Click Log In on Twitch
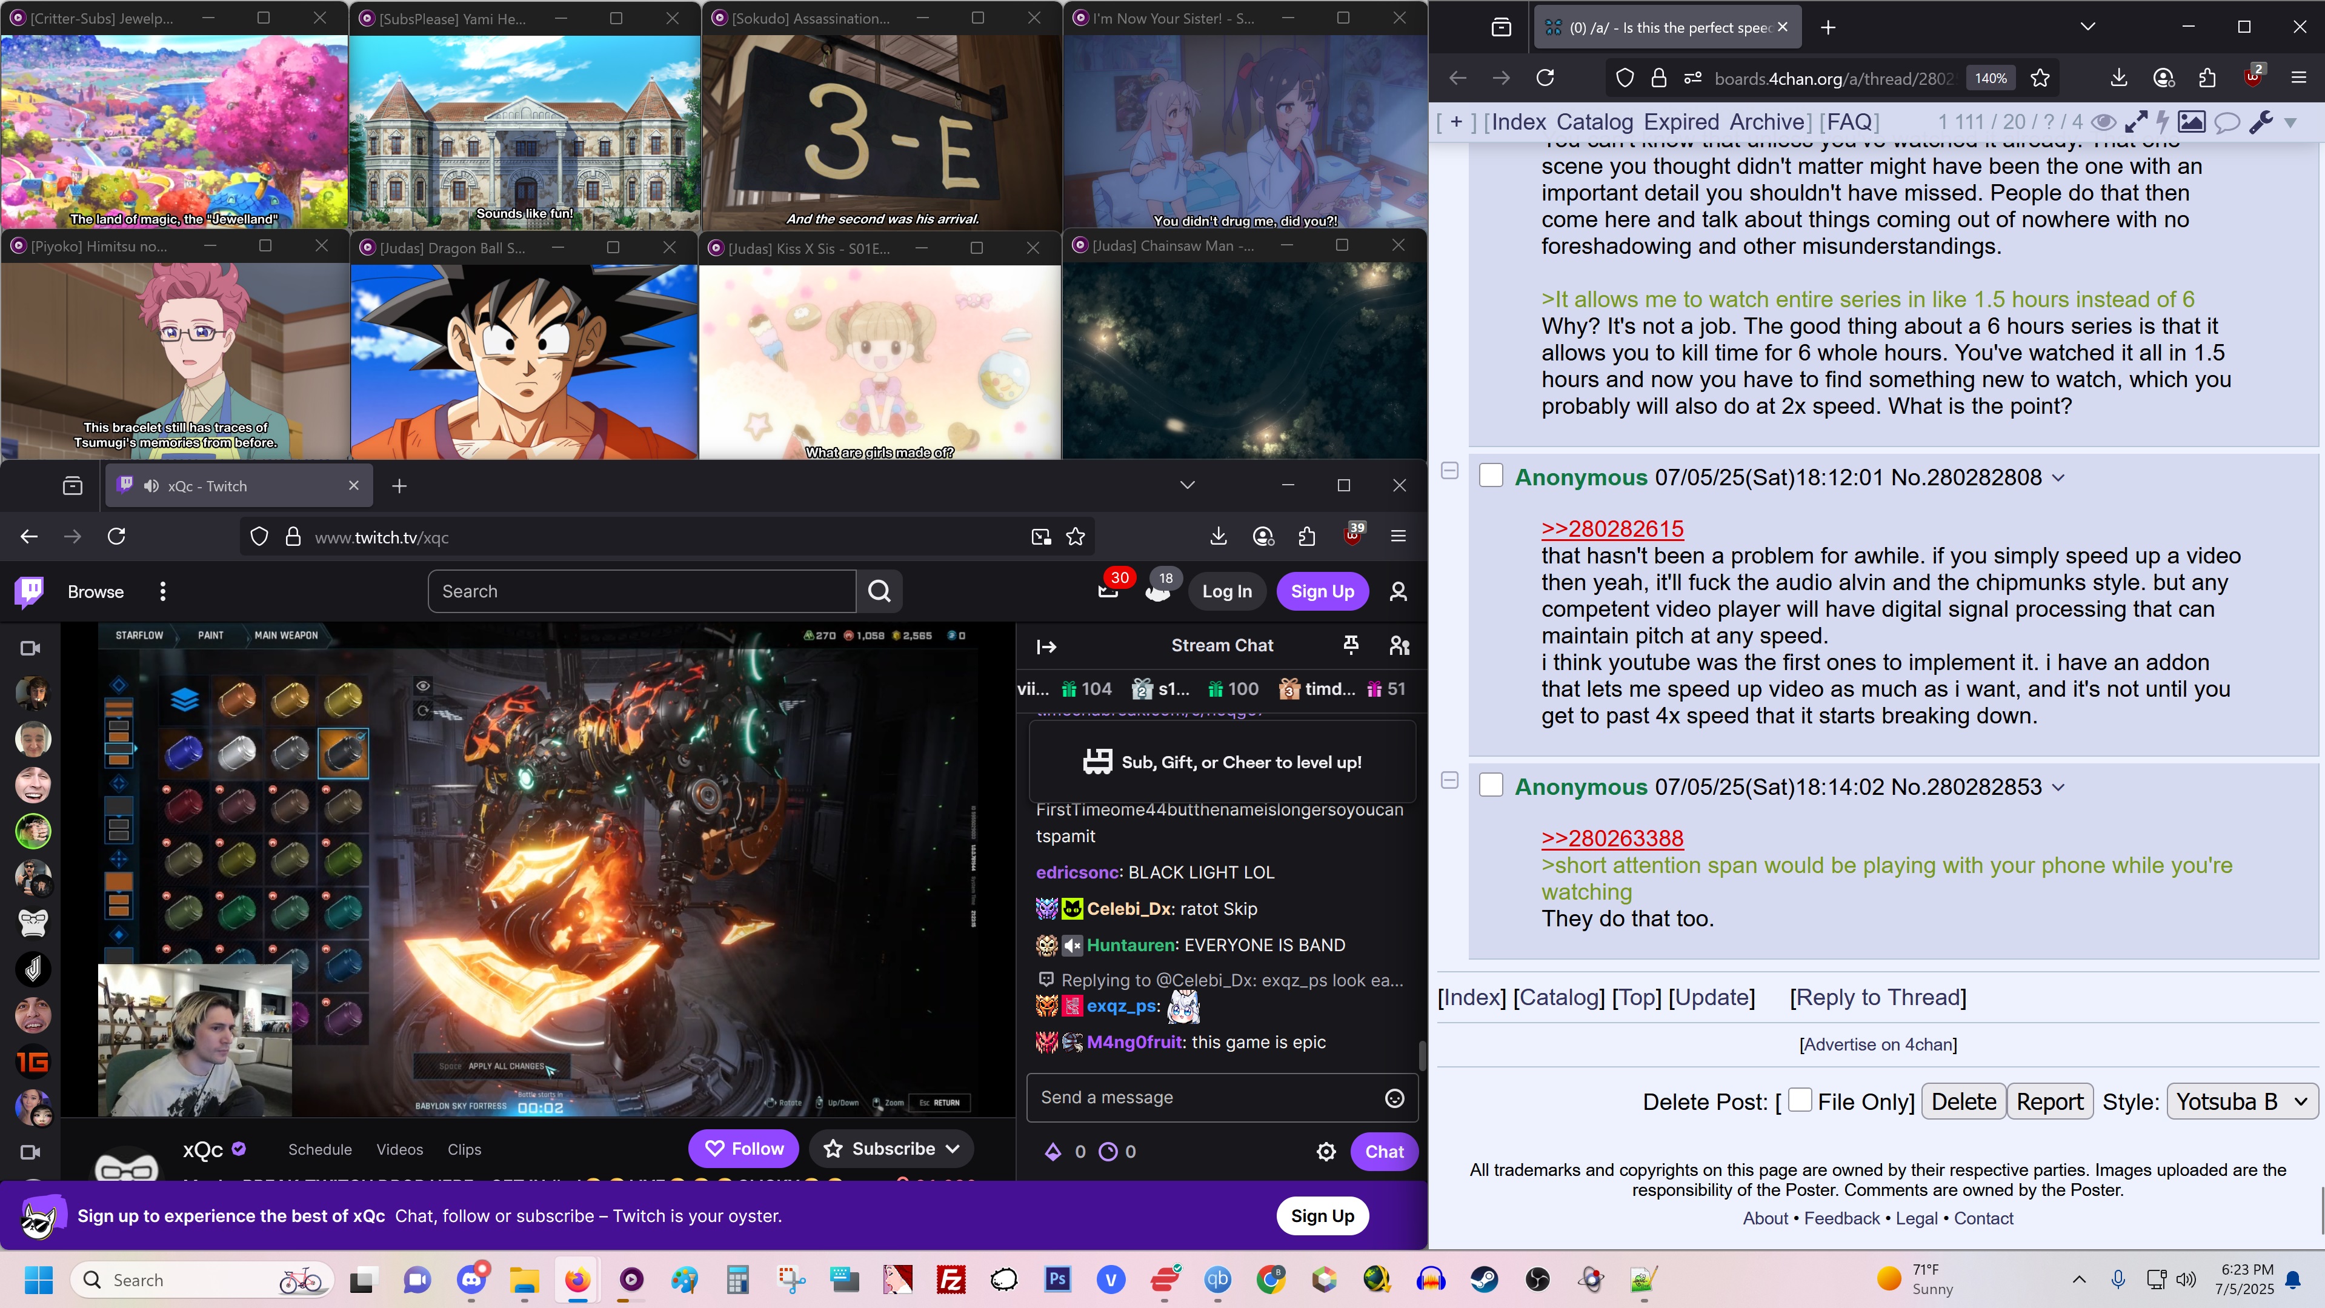The width and height of the screenshot is (2325, 1308). 1226,591
